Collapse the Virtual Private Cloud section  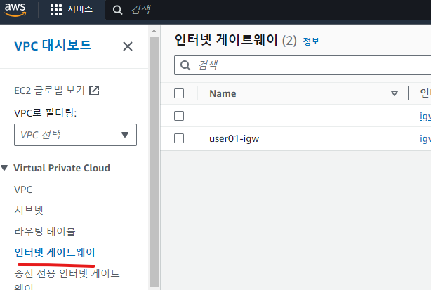pos(4,168)
